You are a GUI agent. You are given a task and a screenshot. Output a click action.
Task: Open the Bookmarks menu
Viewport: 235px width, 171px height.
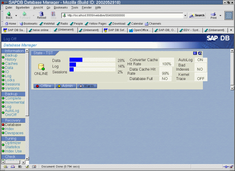click(x=60, y=7)
